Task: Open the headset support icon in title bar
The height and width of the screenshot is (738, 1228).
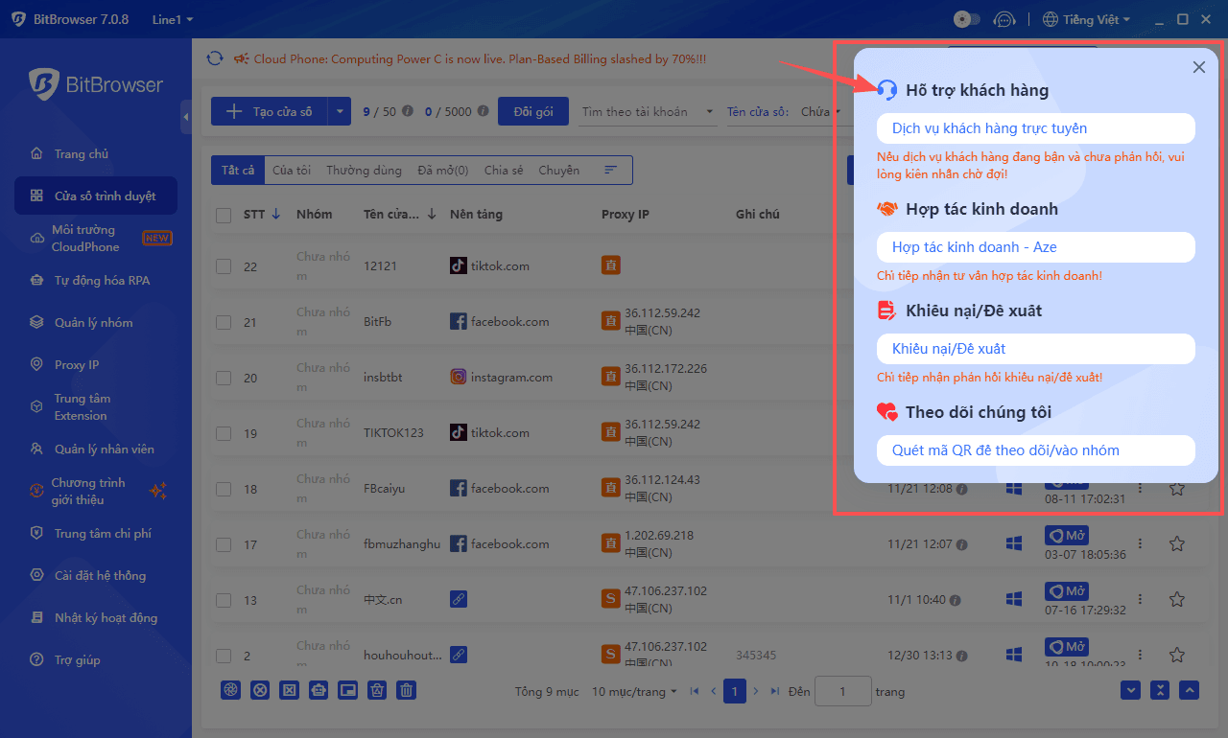Action: [1004, 18]
